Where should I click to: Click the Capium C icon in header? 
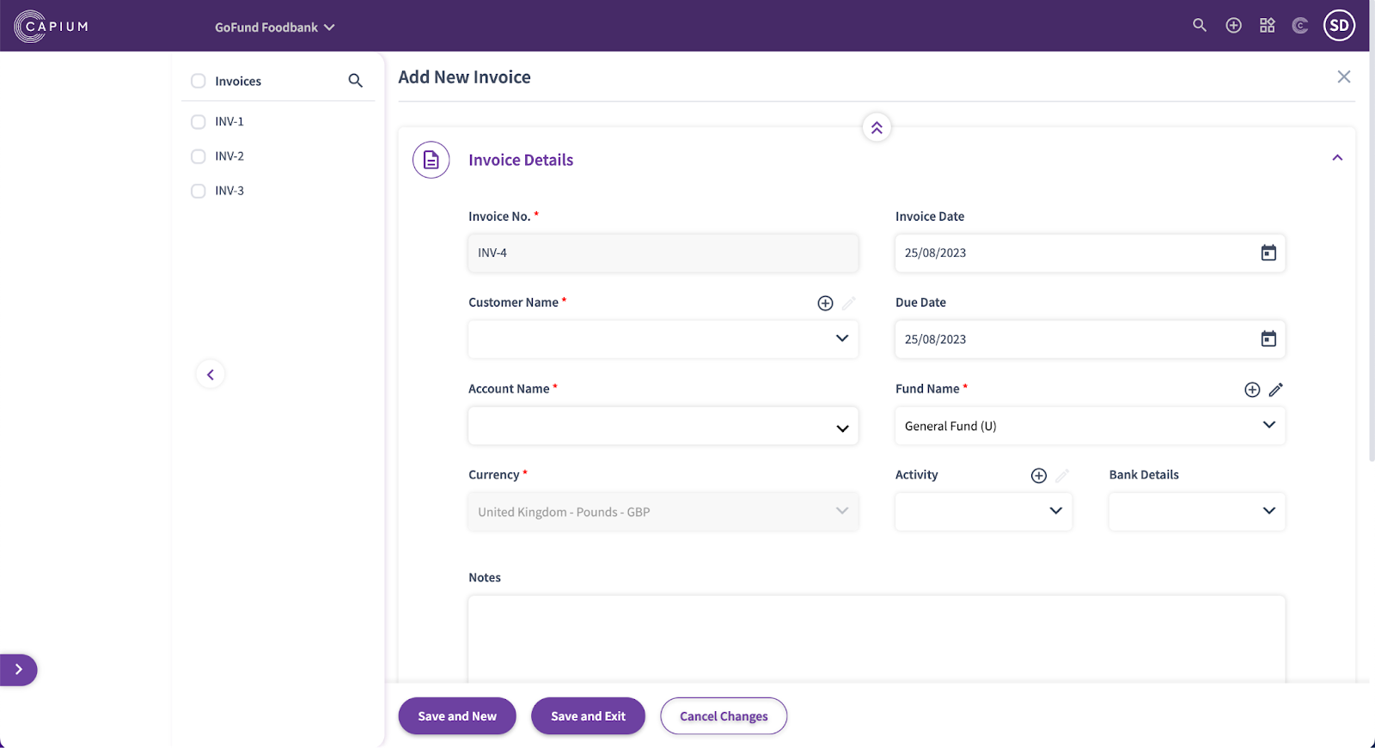1300,26
